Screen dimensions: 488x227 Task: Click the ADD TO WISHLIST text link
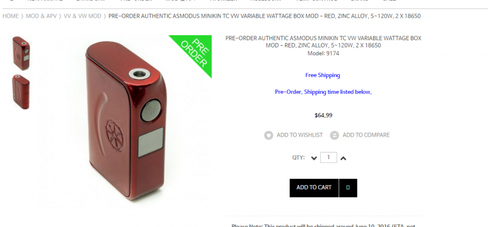click(299, 135)
